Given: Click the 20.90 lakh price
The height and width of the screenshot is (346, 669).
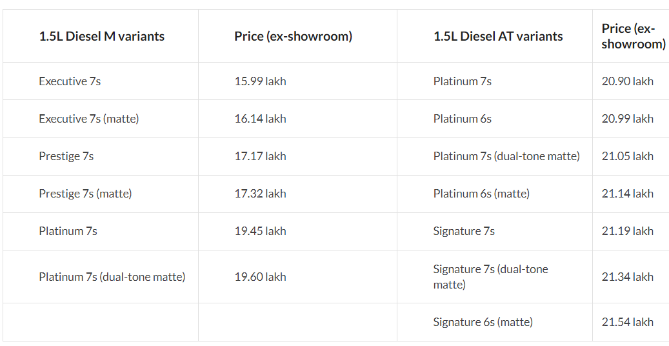Looking at the screenshot, I should tap(628, 81).
